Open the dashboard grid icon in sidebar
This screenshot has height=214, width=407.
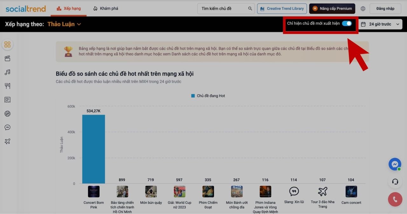7,45
